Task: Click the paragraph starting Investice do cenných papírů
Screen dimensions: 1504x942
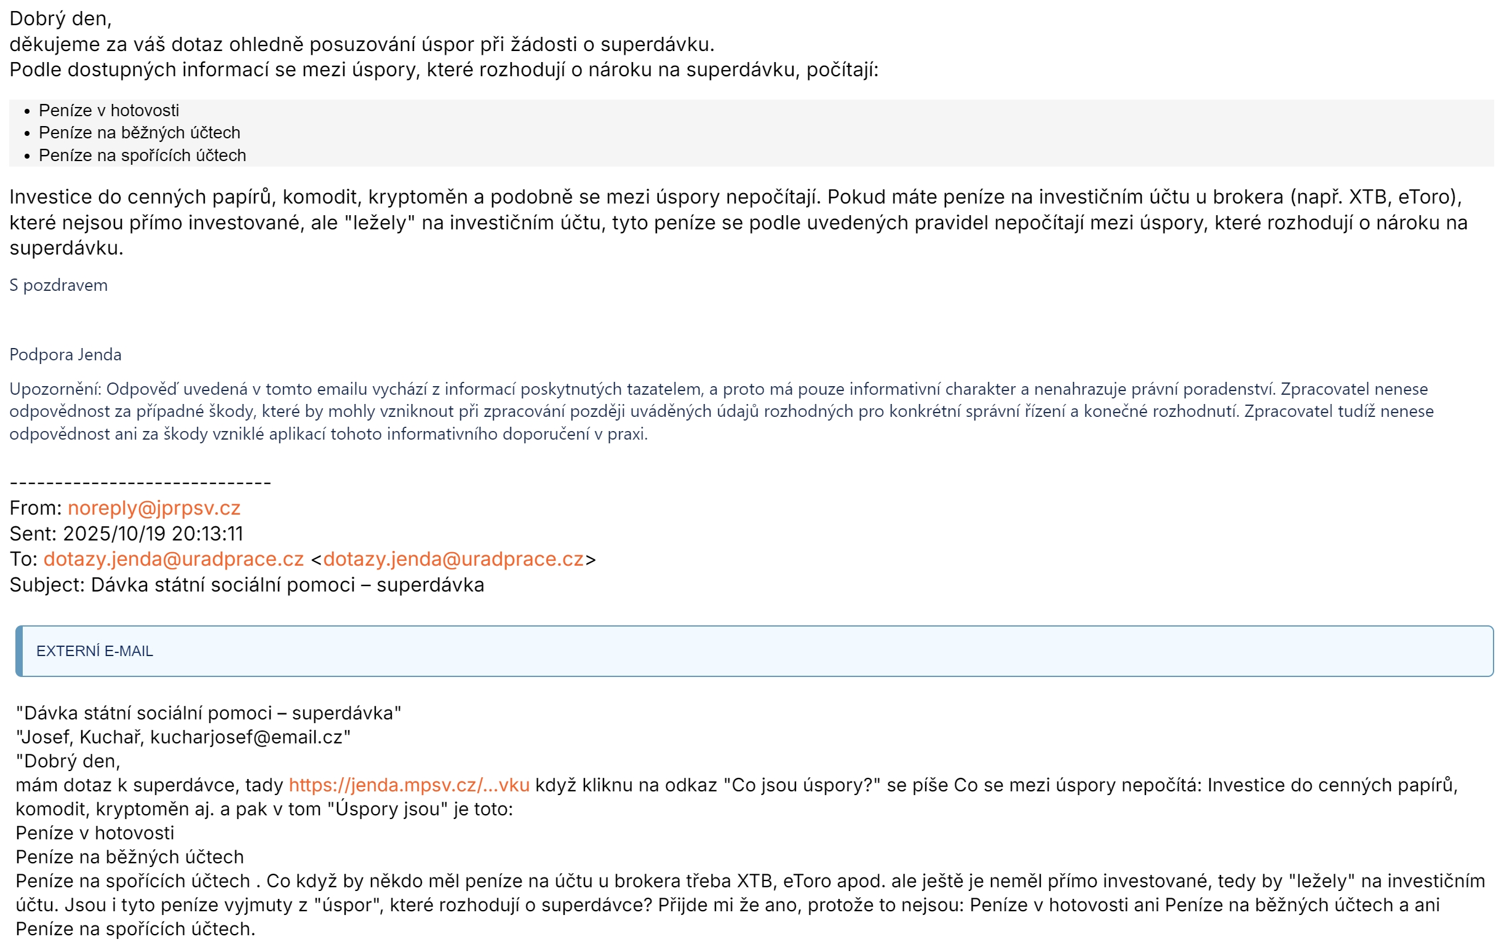Action: click(736, 223)
